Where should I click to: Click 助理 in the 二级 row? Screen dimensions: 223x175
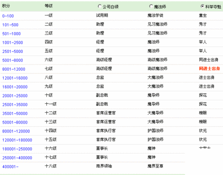click(100, 24)
